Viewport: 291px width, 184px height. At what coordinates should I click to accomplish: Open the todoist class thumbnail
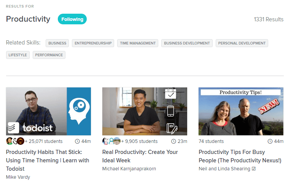tap(48, 111)
